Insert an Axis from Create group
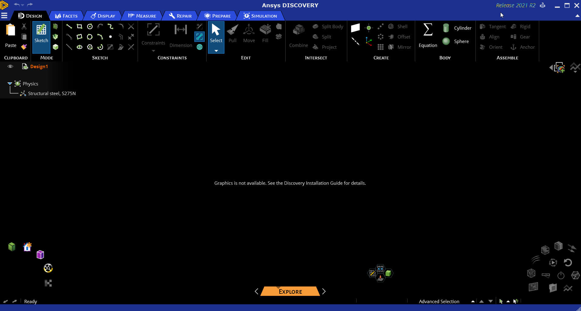 click(355, 41)
